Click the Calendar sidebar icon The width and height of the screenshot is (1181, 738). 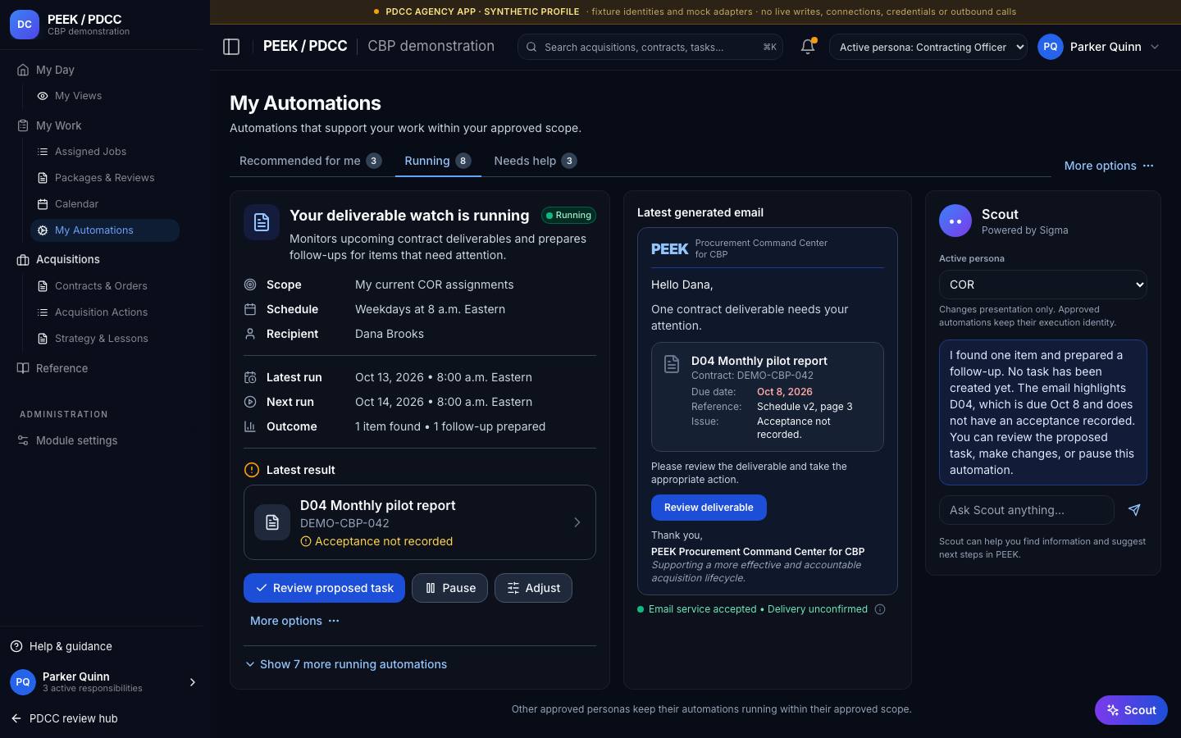(43, 204)
